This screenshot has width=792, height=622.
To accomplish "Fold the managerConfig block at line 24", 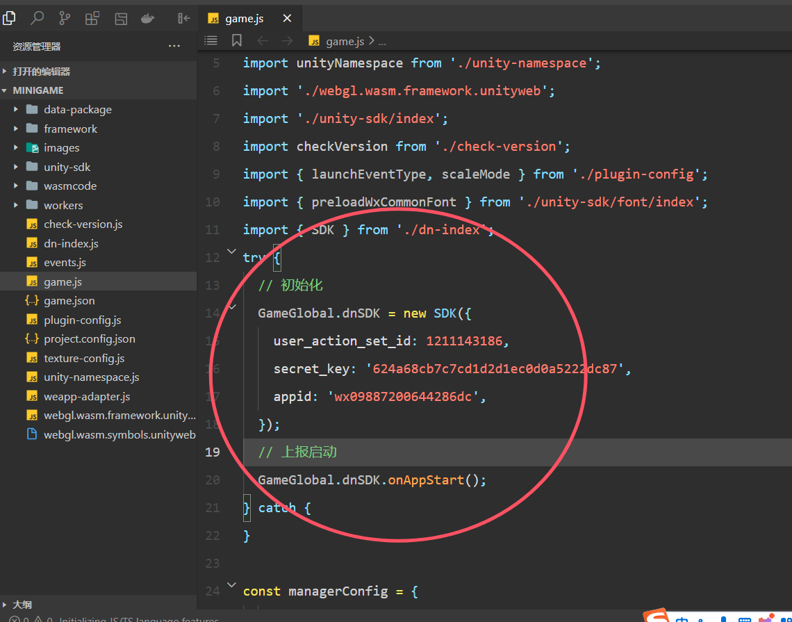I will point(231,584).
